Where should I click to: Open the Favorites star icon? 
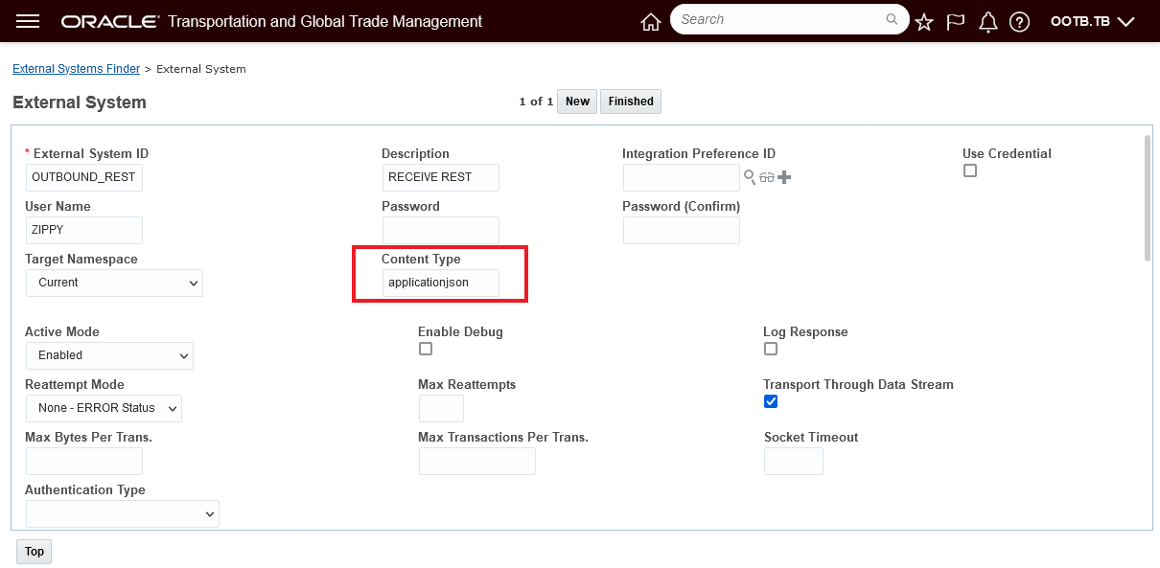pyautogui.click(x=924, y=22)
